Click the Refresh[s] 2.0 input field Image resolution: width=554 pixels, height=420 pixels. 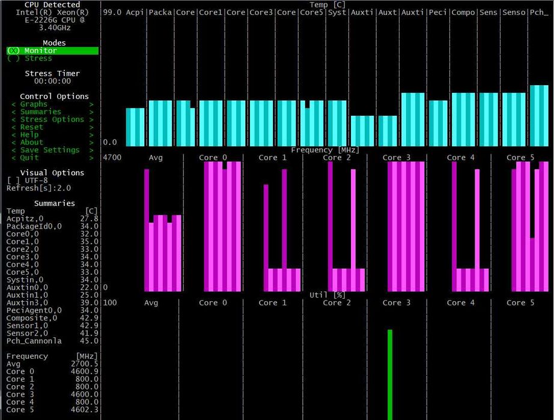(39, 188)
